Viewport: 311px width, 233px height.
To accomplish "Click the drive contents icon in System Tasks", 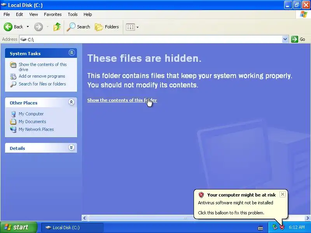I will [x=13, y=65].
